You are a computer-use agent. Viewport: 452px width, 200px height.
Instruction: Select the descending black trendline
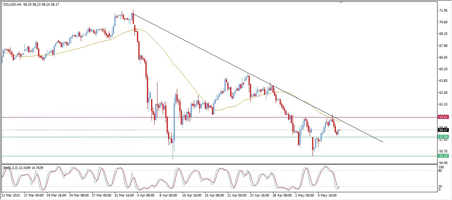[258, 78]
